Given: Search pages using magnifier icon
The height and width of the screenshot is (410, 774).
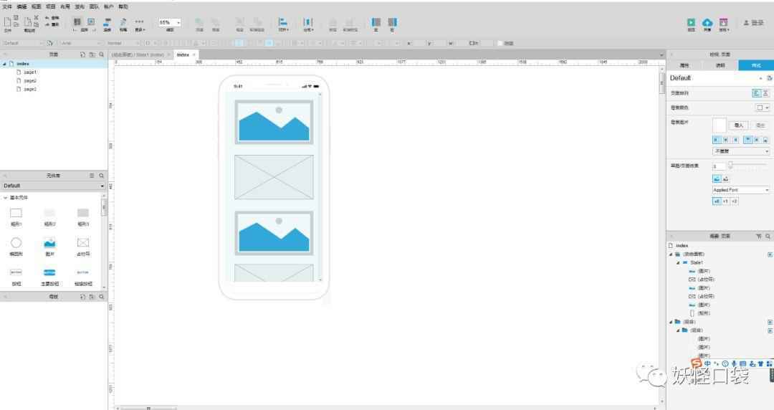Looking at the screenshot, I should click(x=102, y=54).
